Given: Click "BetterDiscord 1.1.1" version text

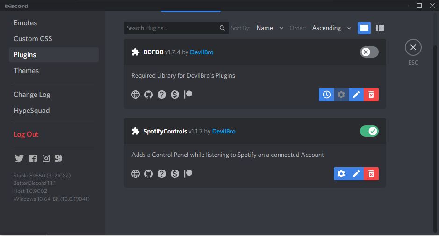Looking at the screenshot, I should point(35,183).
